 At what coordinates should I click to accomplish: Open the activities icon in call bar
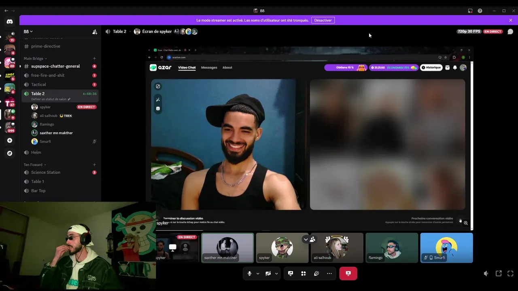pyautogui.click(x=304, y=274)
